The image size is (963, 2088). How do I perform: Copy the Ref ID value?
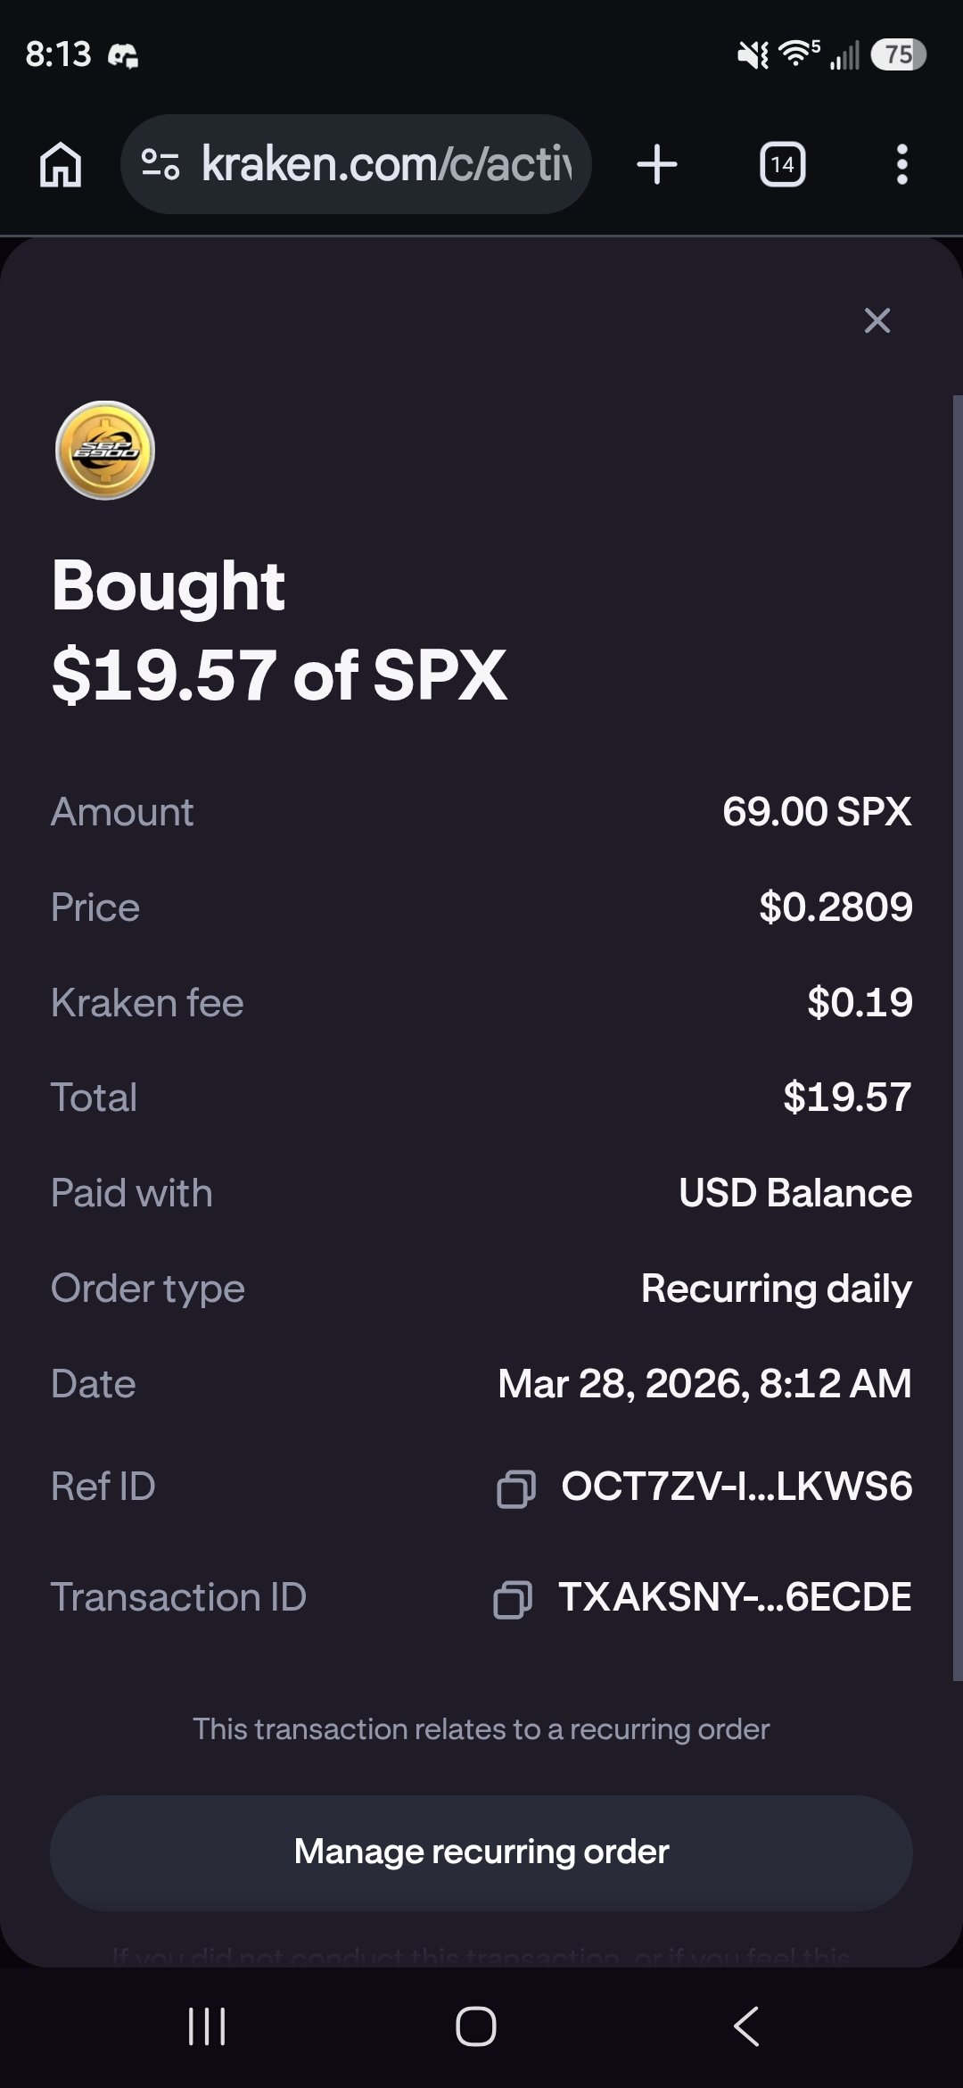click(x=515, y=1488)
